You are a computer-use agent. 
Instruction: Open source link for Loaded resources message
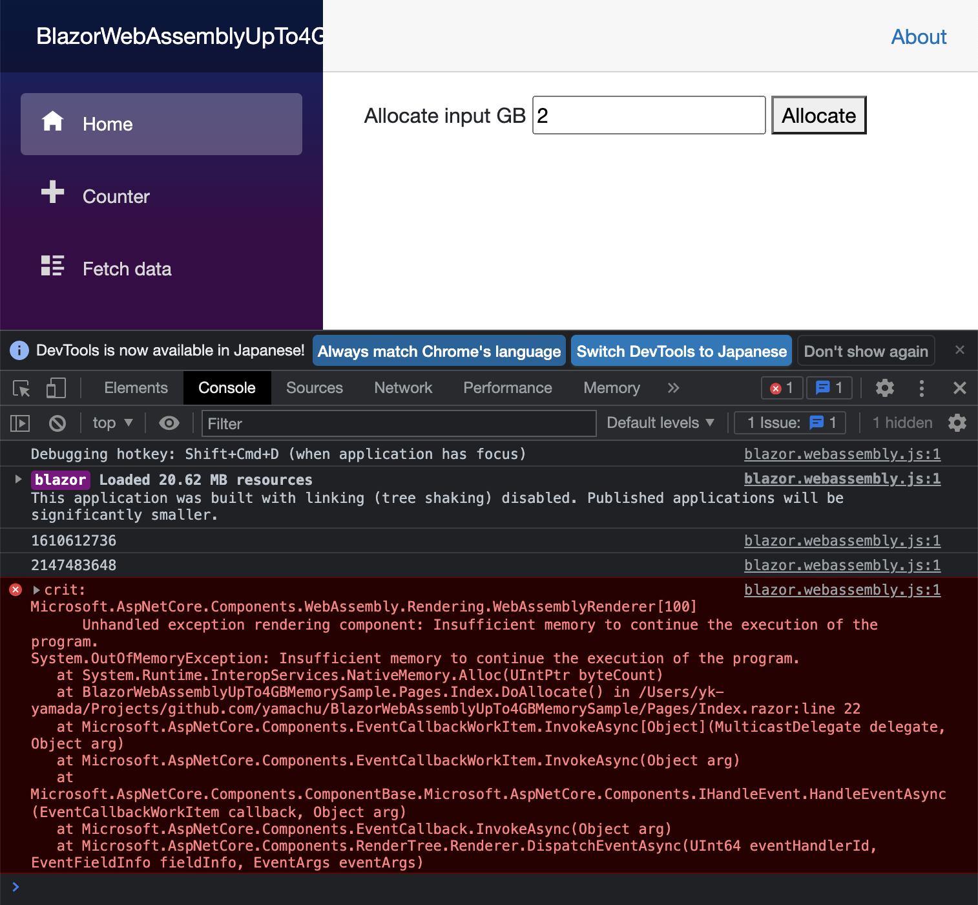tap(842, 478)
